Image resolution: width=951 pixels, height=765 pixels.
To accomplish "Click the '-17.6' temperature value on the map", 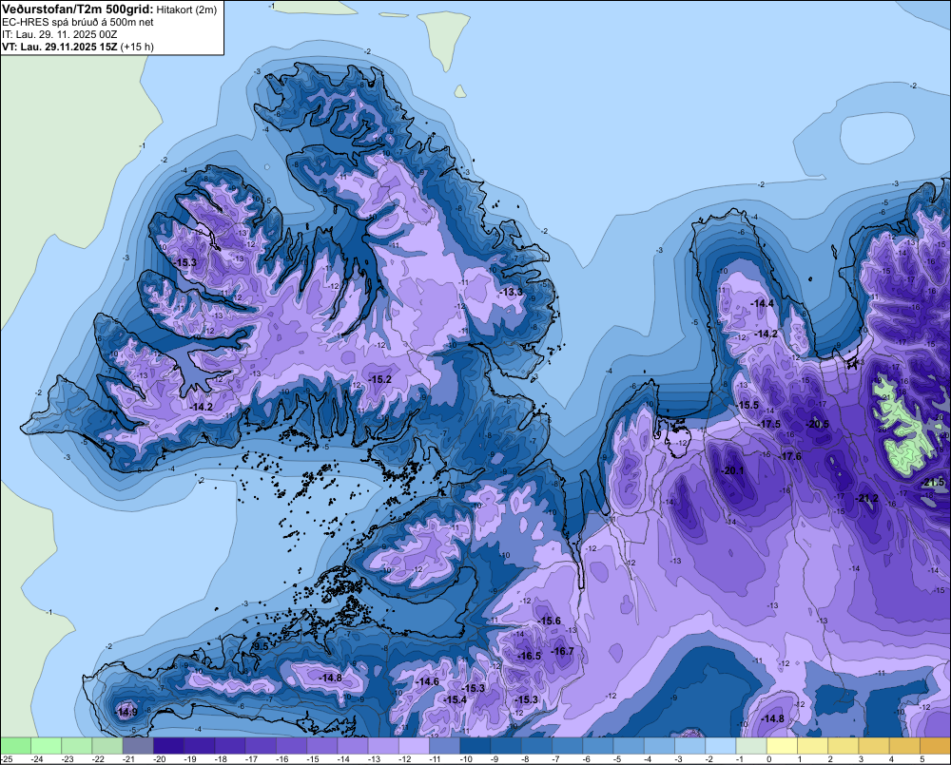I will pyautogui.click(x=790, y=456).
